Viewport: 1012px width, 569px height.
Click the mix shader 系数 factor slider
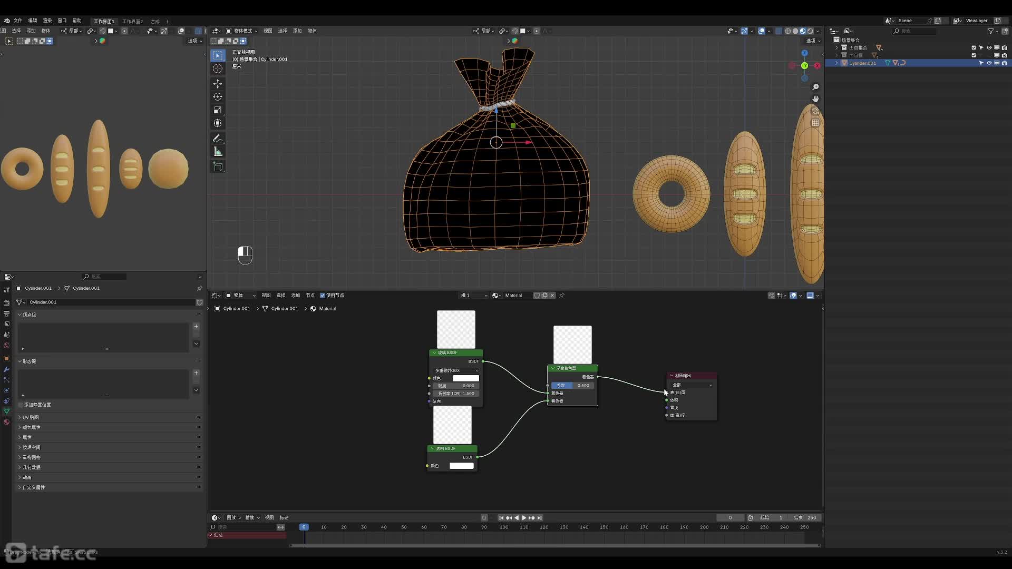[x=572, y=386]
